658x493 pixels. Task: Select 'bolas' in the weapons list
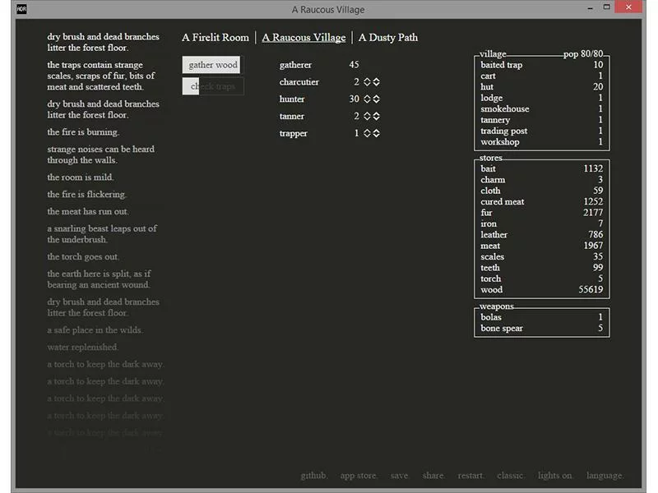[x=542, y=317]
